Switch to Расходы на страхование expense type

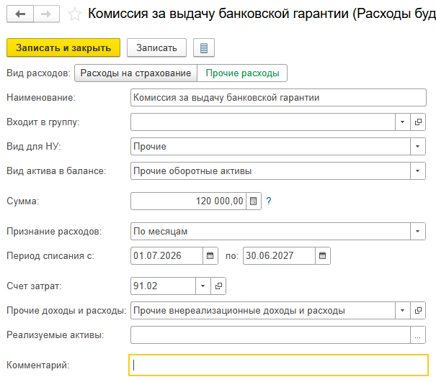click(135, 73)
